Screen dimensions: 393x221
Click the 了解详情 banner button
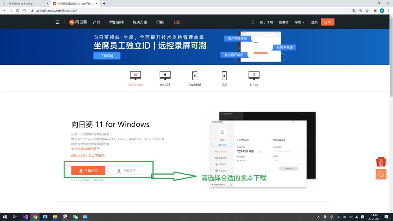pos(107,56)
